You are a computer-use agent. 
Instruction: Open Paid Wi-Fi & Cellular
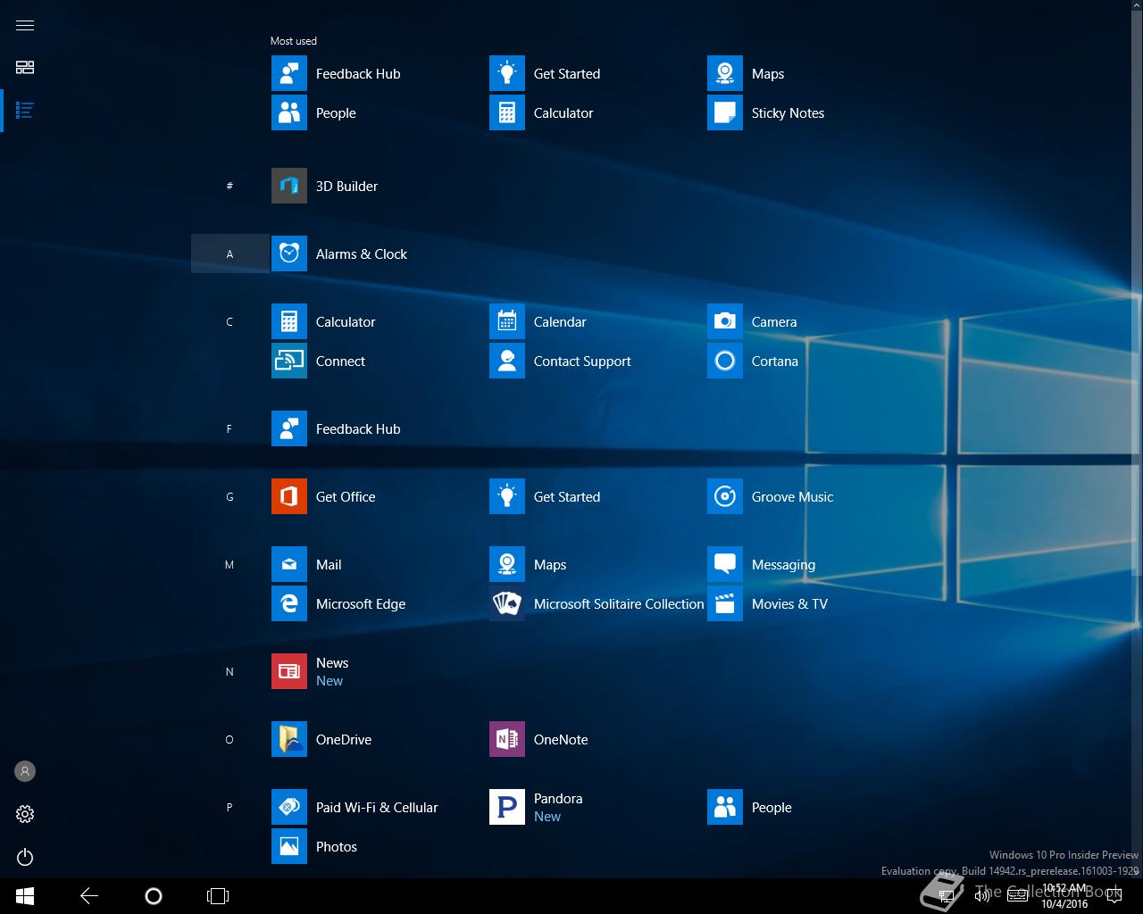[379, 807]
